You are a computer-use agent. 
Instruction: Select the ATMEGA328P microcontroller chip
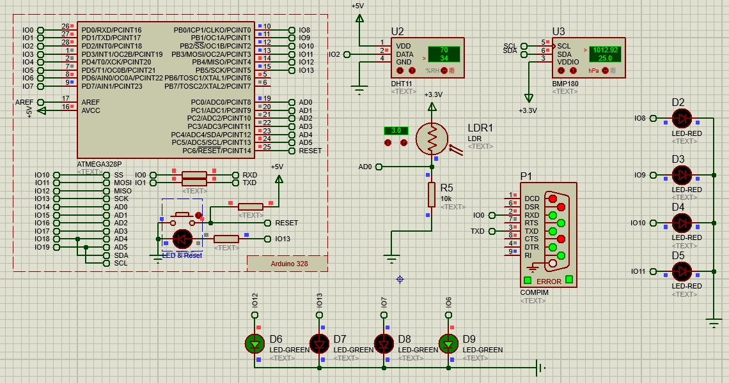[166, 89]
